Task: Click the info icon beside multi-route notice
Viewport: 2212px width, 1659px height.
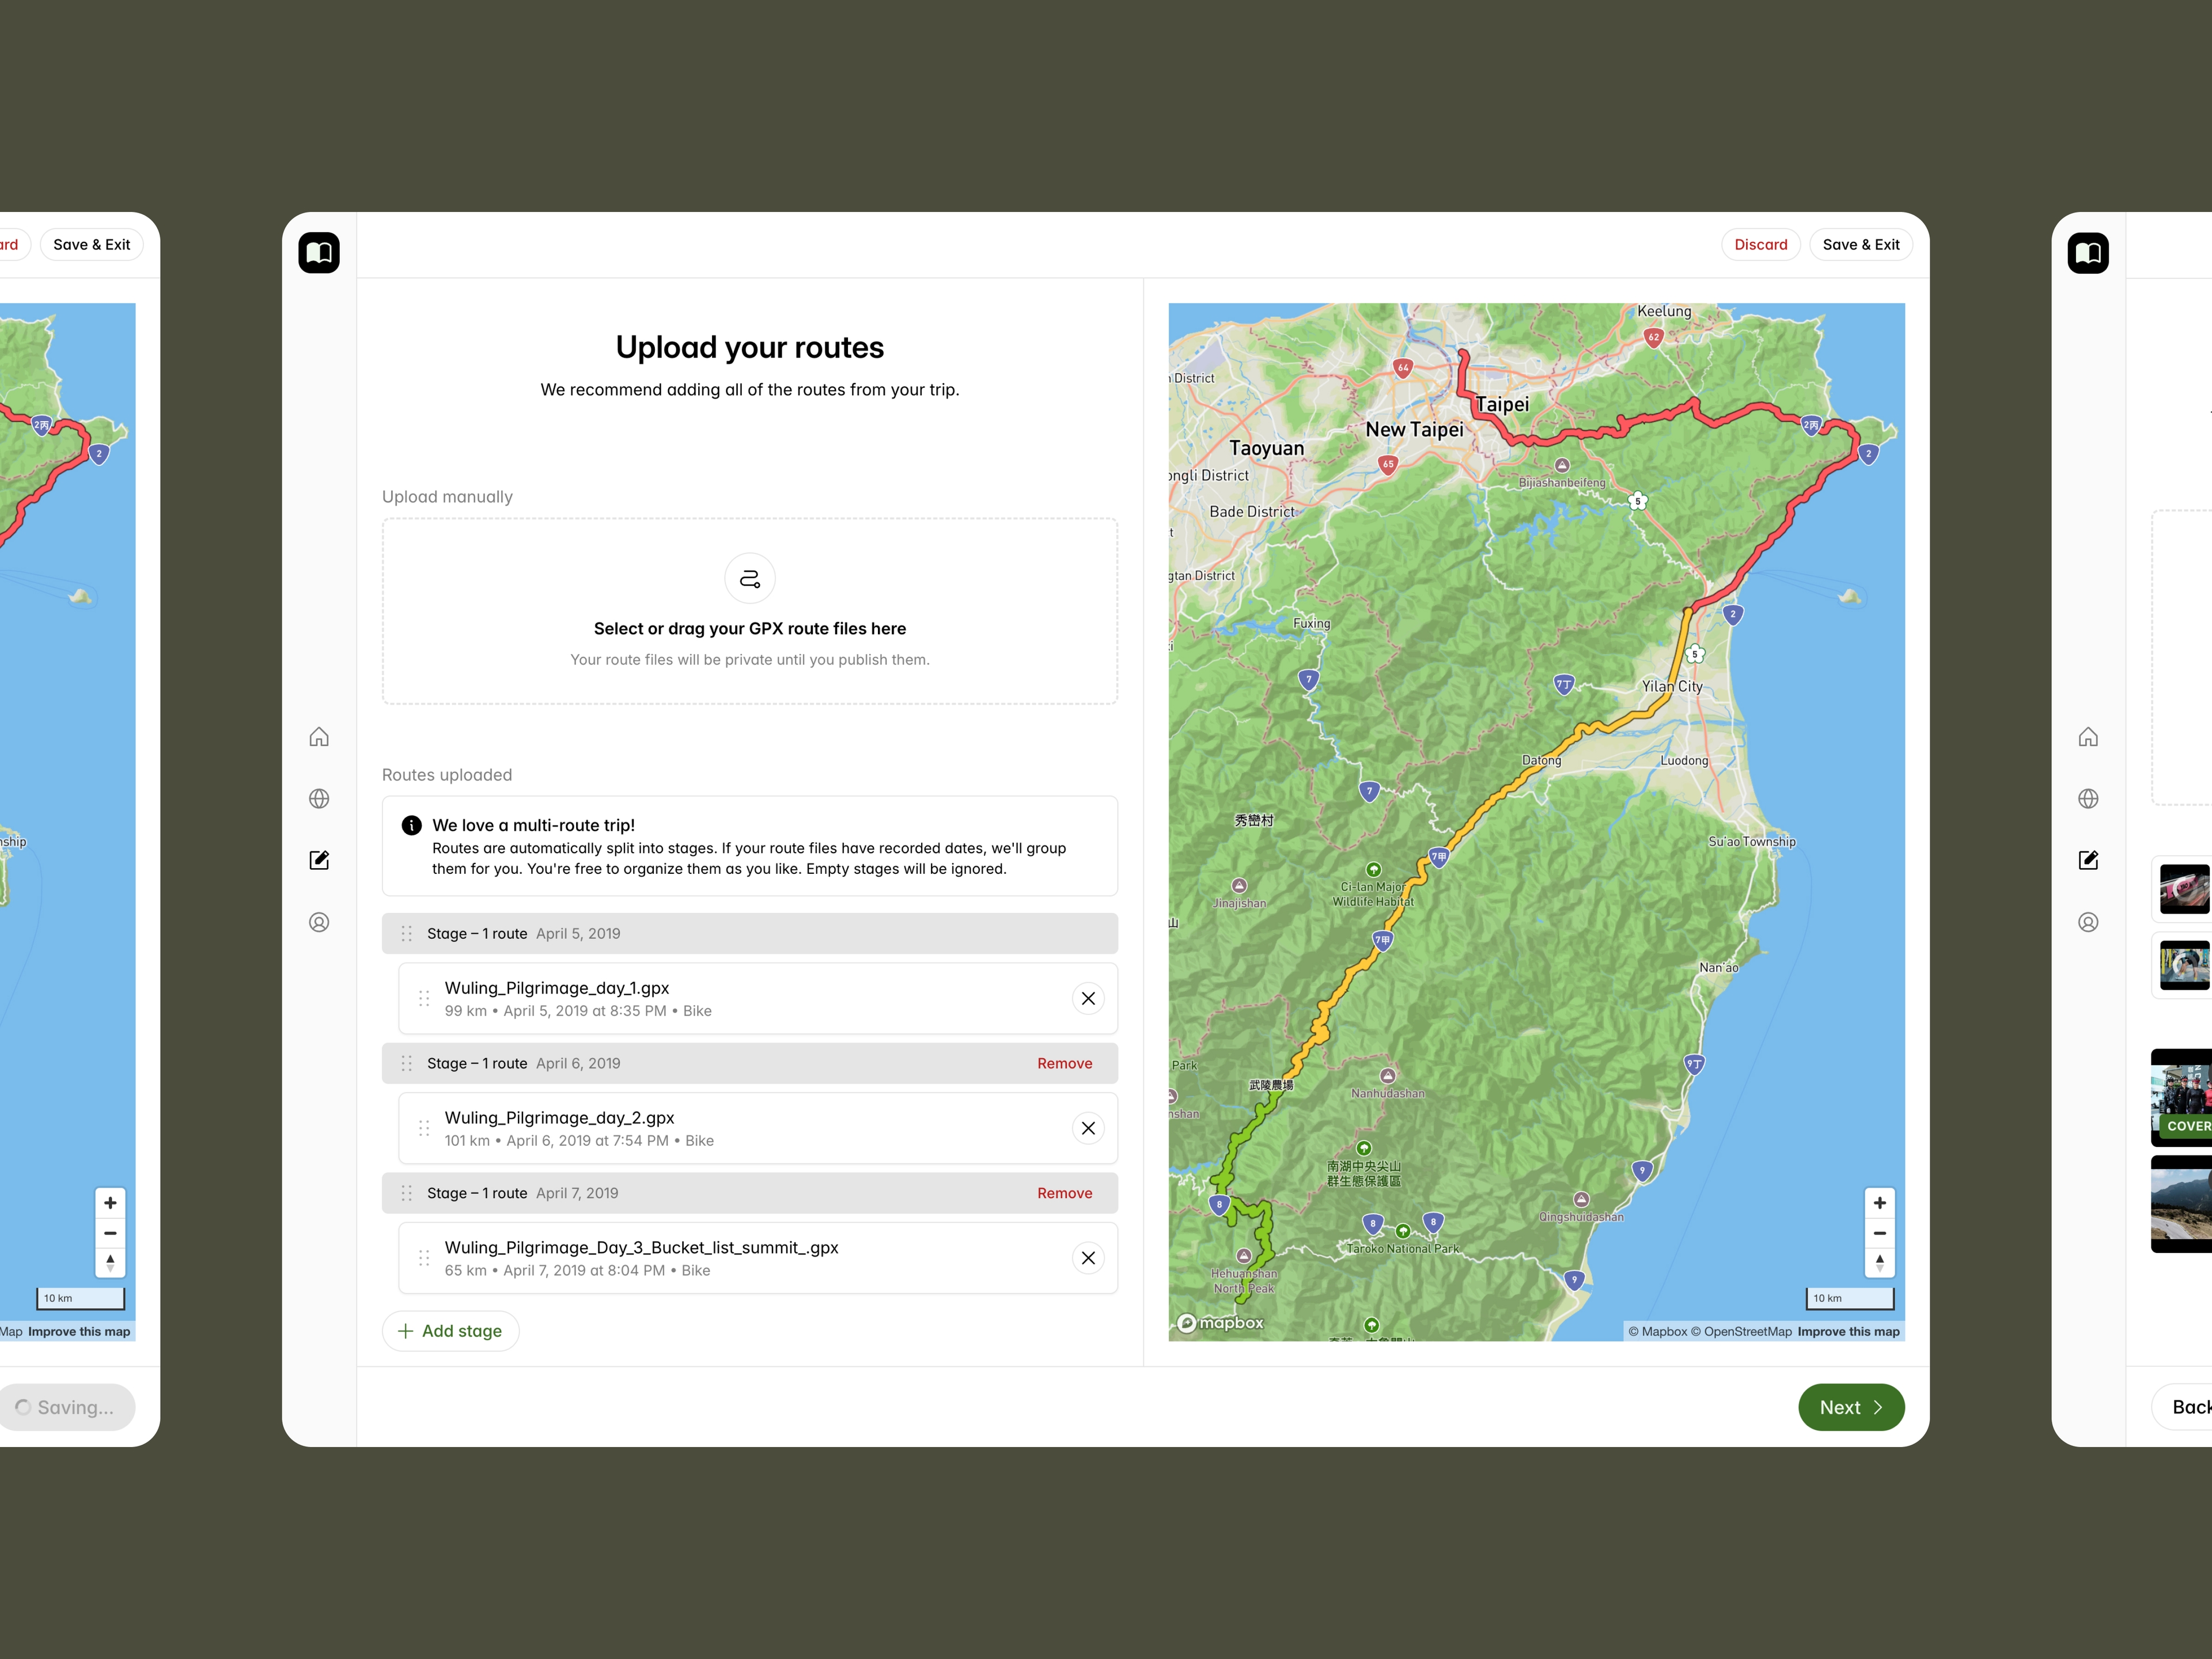Action: 411,825
